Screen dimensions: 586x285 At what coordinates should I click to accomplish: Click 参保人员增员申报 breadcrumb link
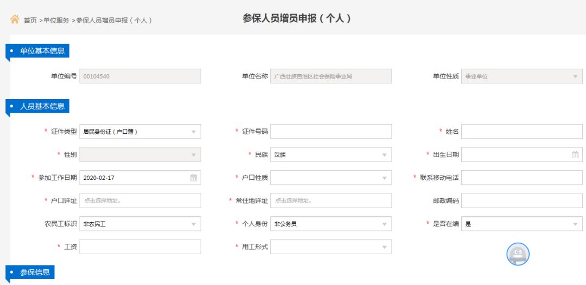pyautogui.click(x=113, y=21)
